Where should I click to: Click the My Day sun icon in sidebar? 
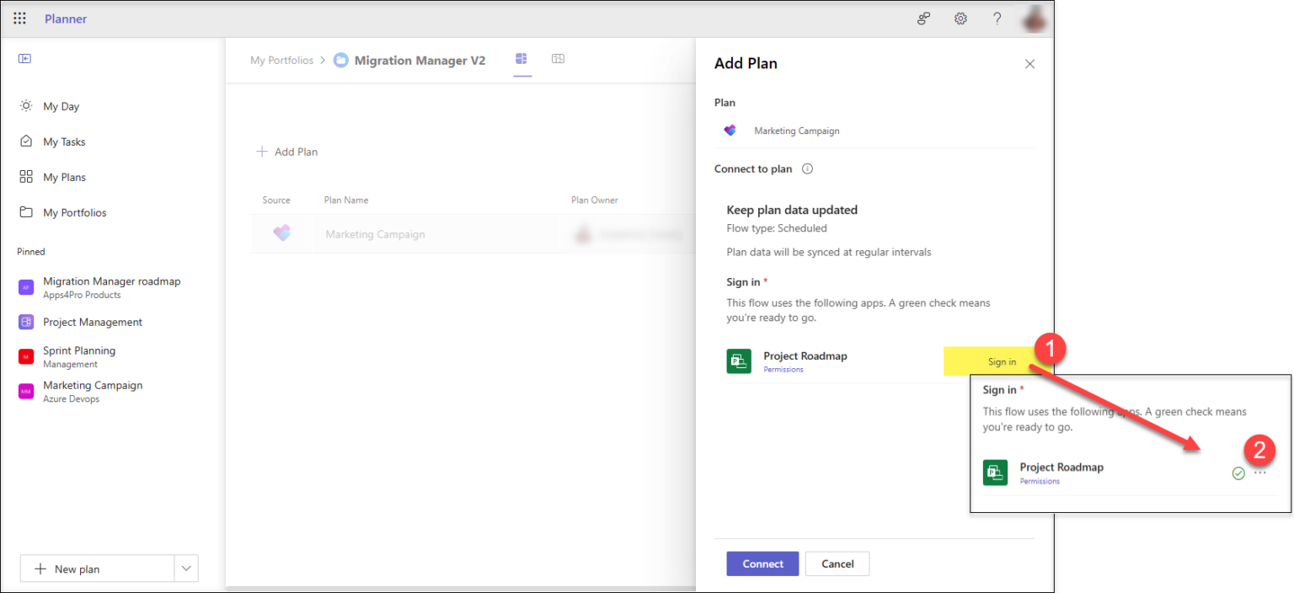(26, 105)
